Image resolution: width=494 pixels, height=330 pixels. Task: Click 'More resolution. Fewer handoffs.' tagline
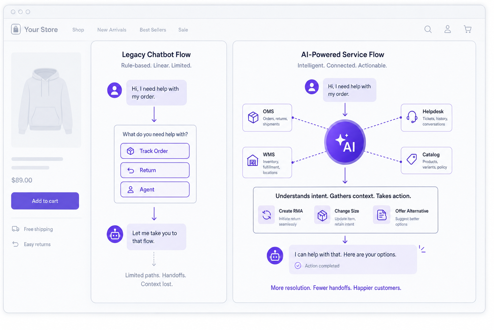[336, 288]
